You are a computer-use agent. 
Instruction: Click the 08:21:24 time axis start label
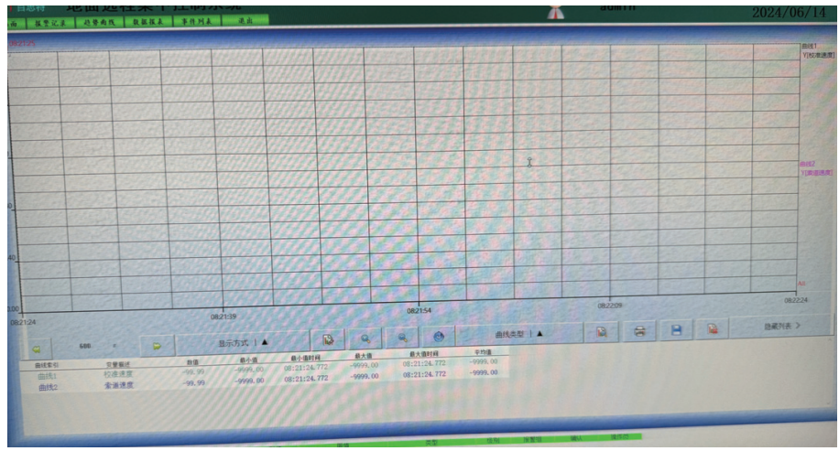(23, 323)
